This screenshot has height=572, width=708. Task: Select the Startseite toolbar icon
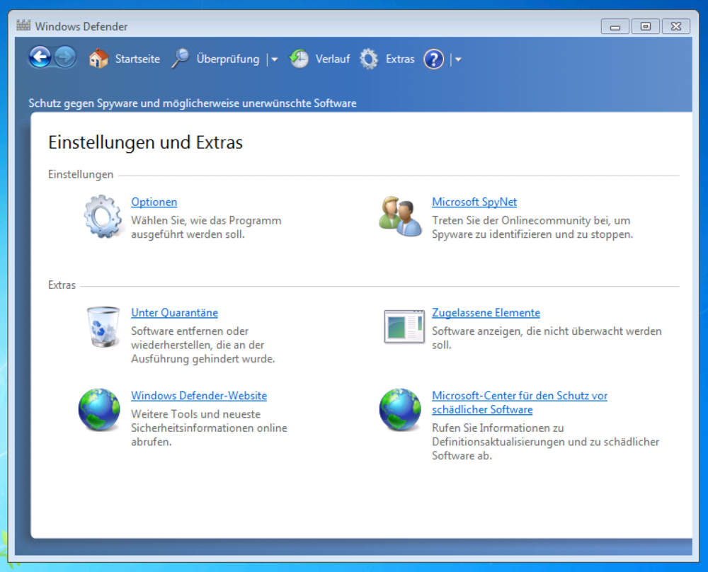pyautogui.click(x=98, y=59)
